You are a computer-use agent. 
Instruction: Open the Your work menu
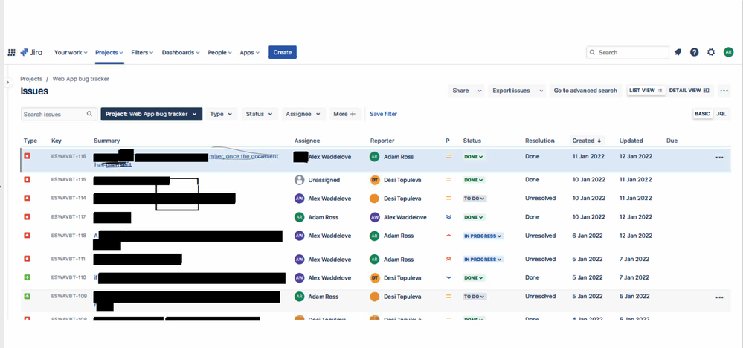coord(71,53)
